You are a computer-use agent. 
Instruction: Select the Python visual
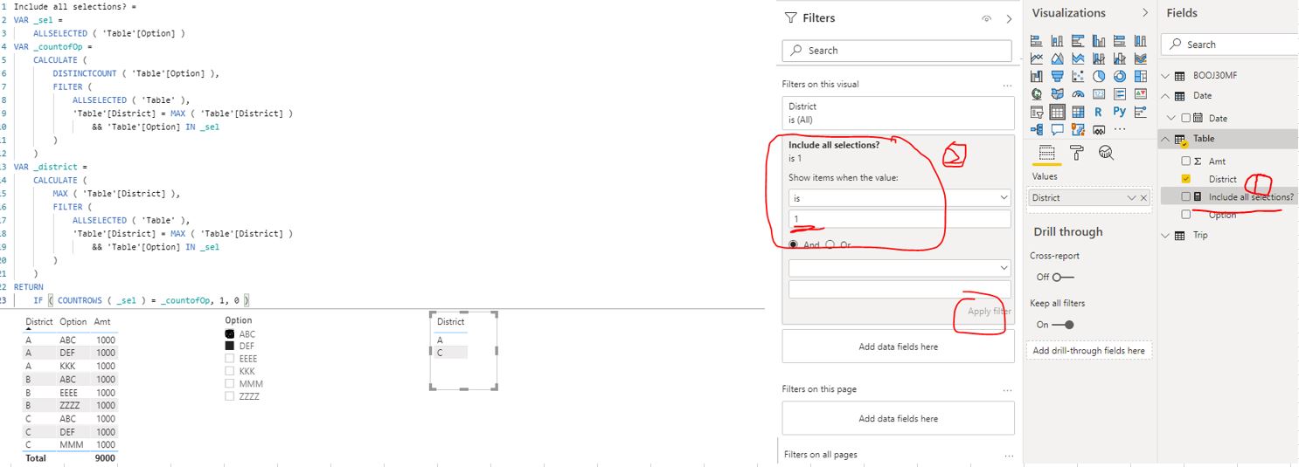[x=1120, y=112]
